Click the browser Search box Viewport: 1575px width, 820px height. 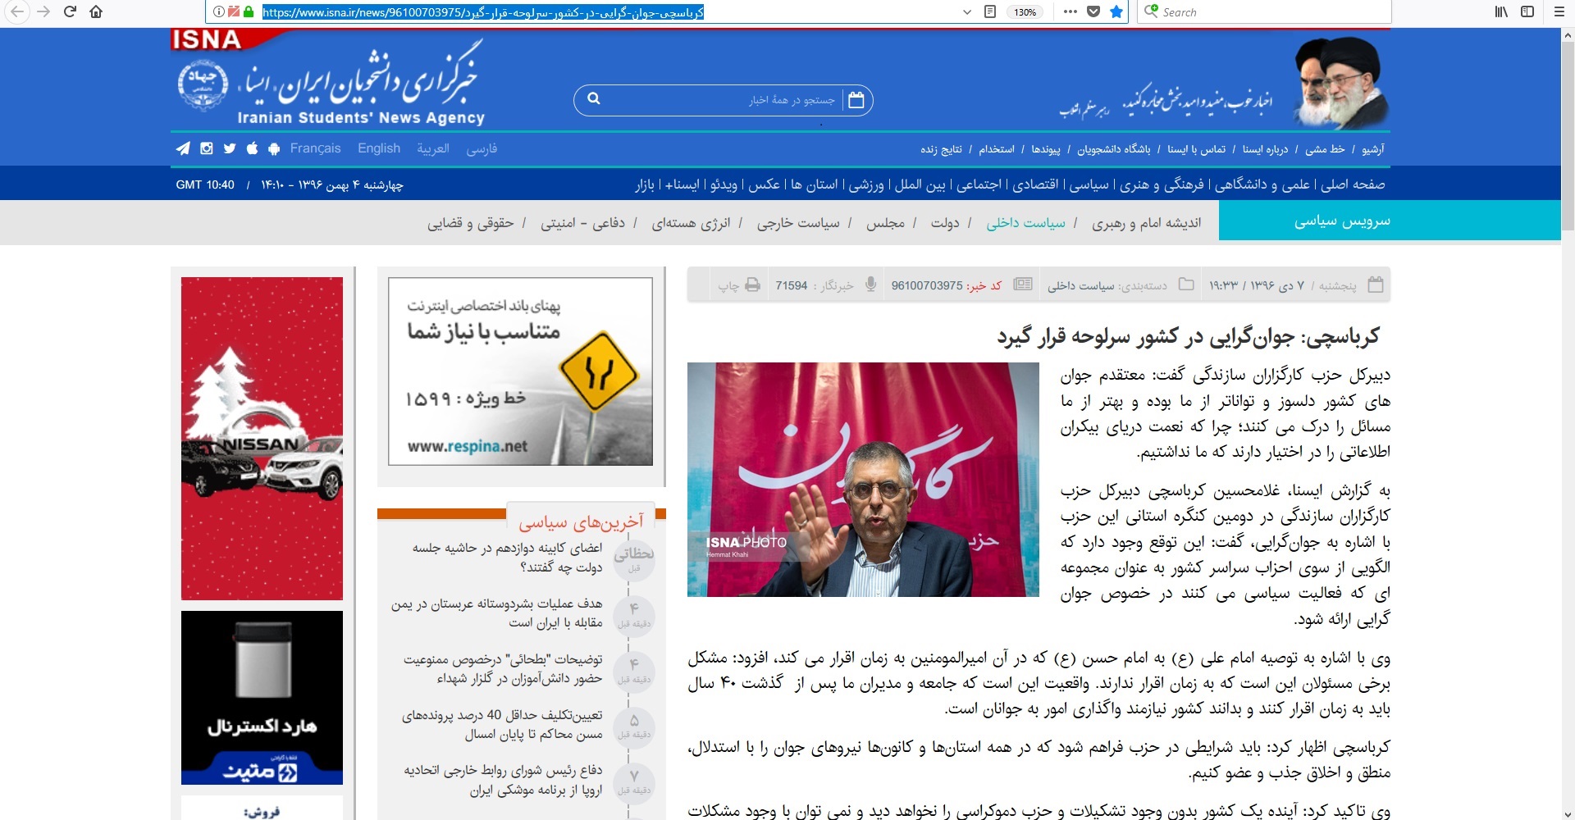(x=1263, y=11)
